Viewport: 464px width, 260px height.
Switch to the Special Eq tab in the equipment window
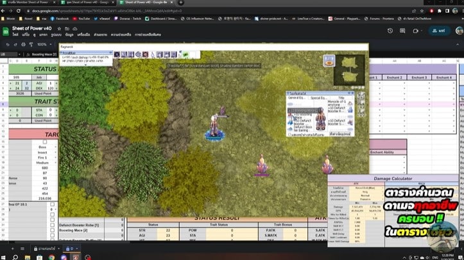coord(318,98)
